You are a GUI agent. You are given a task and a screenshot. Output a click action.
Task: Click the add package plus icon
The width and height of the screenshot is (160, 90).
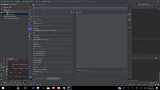pyautogui.click(x=129, y=19)
